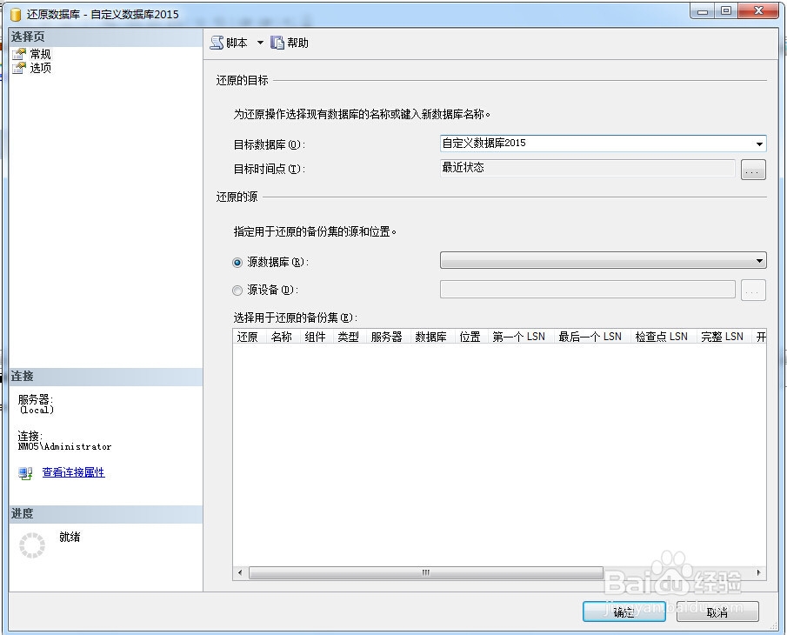Click the 脚本 script icon in toolbar

(x=217, y=43)
